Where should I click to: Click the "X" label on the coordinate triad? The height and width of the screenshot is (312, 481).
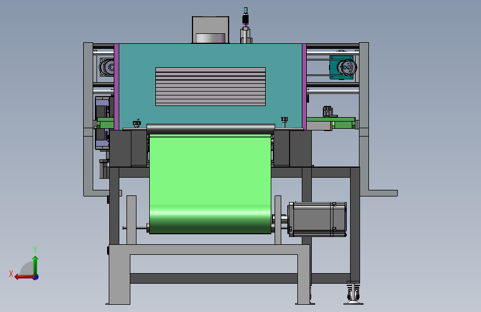pyautogui.click(x=11, y=274)
